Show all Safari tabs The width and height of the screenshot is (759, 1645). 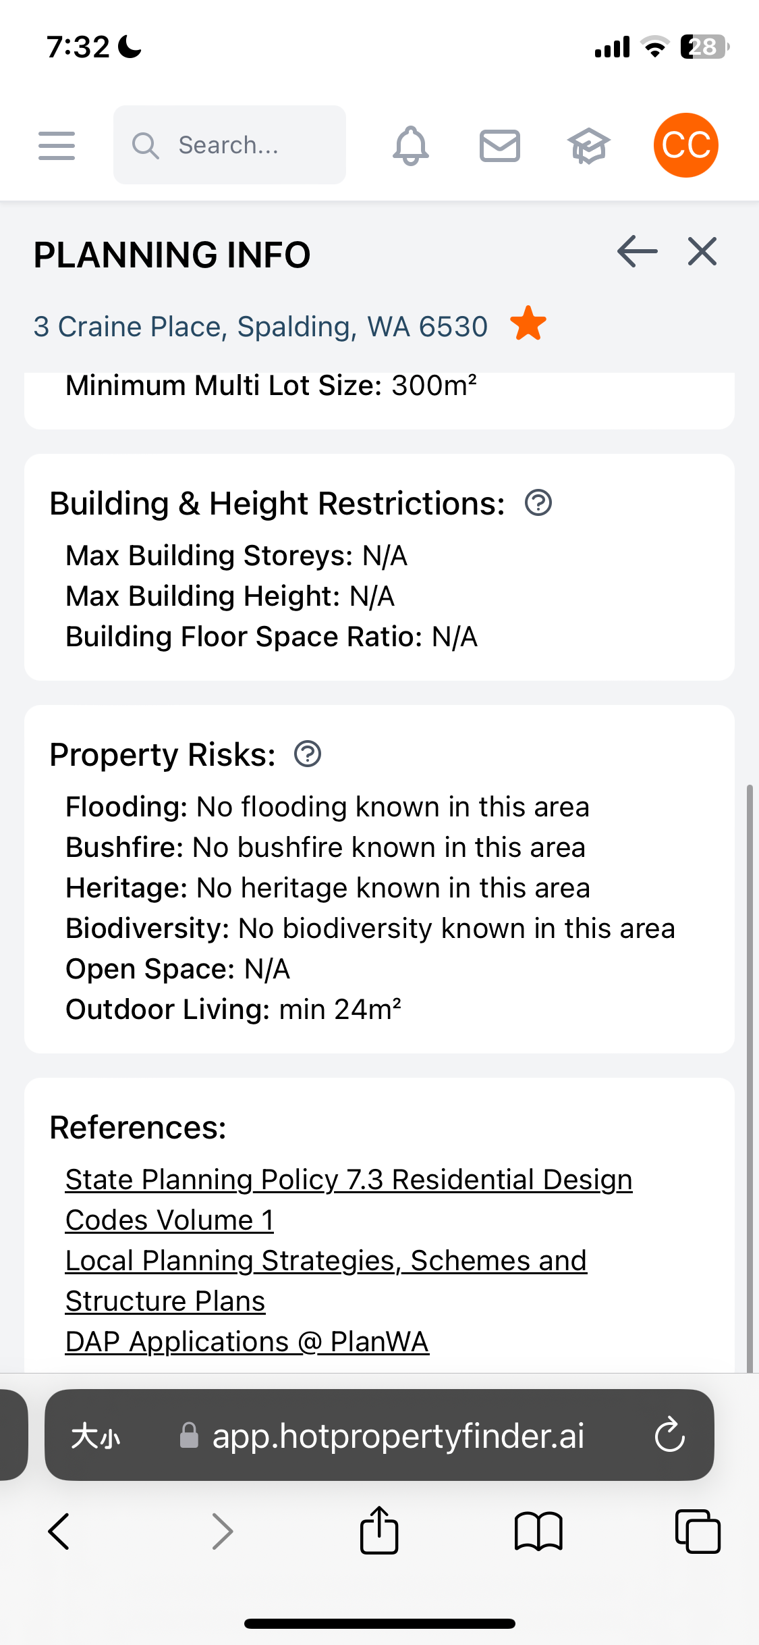pyautogui.click(x=698, y=1531)
